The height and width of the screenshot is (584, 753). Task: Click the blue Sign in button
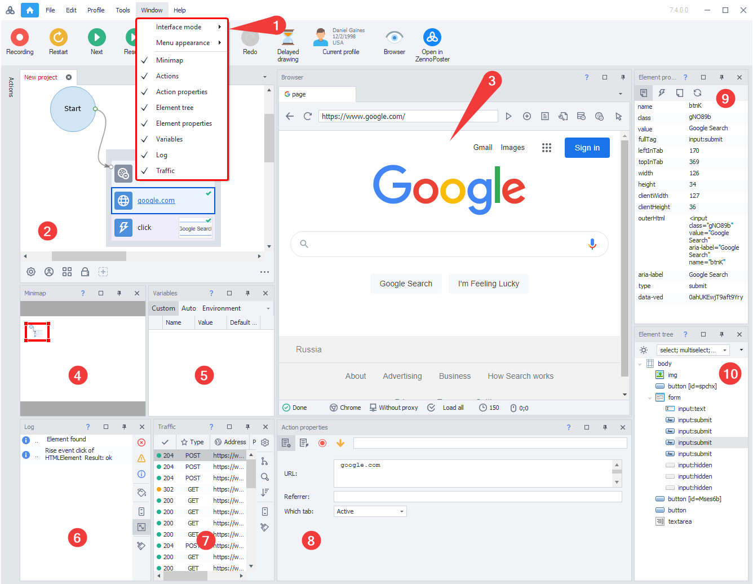[x=587, y=148]
